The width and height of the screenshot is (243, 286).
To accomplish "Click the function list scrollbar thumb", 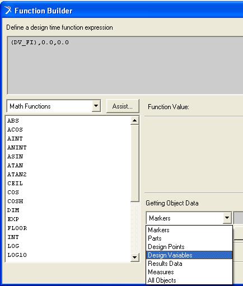I will pyautogui.click(x=134, y=163).
